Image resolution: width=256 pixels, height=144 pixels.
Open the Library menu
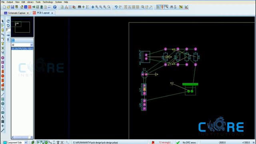[30, 2]
